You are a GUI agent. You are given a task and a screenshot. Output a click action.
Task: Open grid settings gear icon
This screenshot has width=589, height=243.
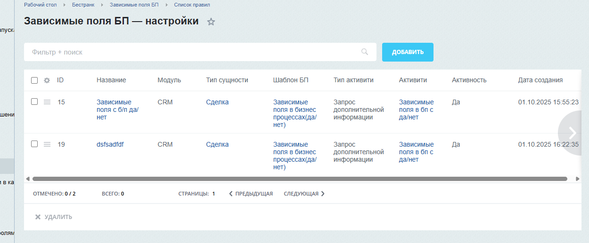coord(47,80)
